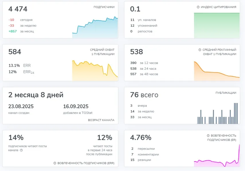The image size is (245, 171).
Task: Open the blue subscribers growth chart
Action: [95, 27]
